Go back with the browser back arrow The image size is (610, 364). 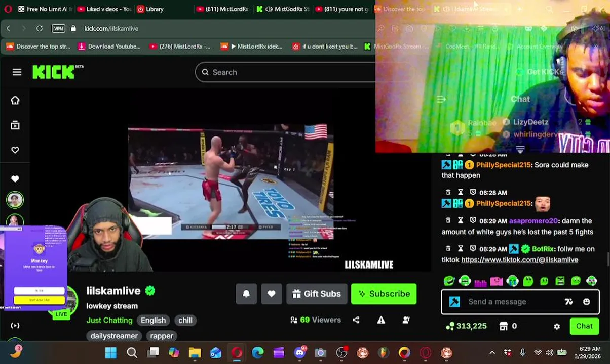(x=8, y=28)
